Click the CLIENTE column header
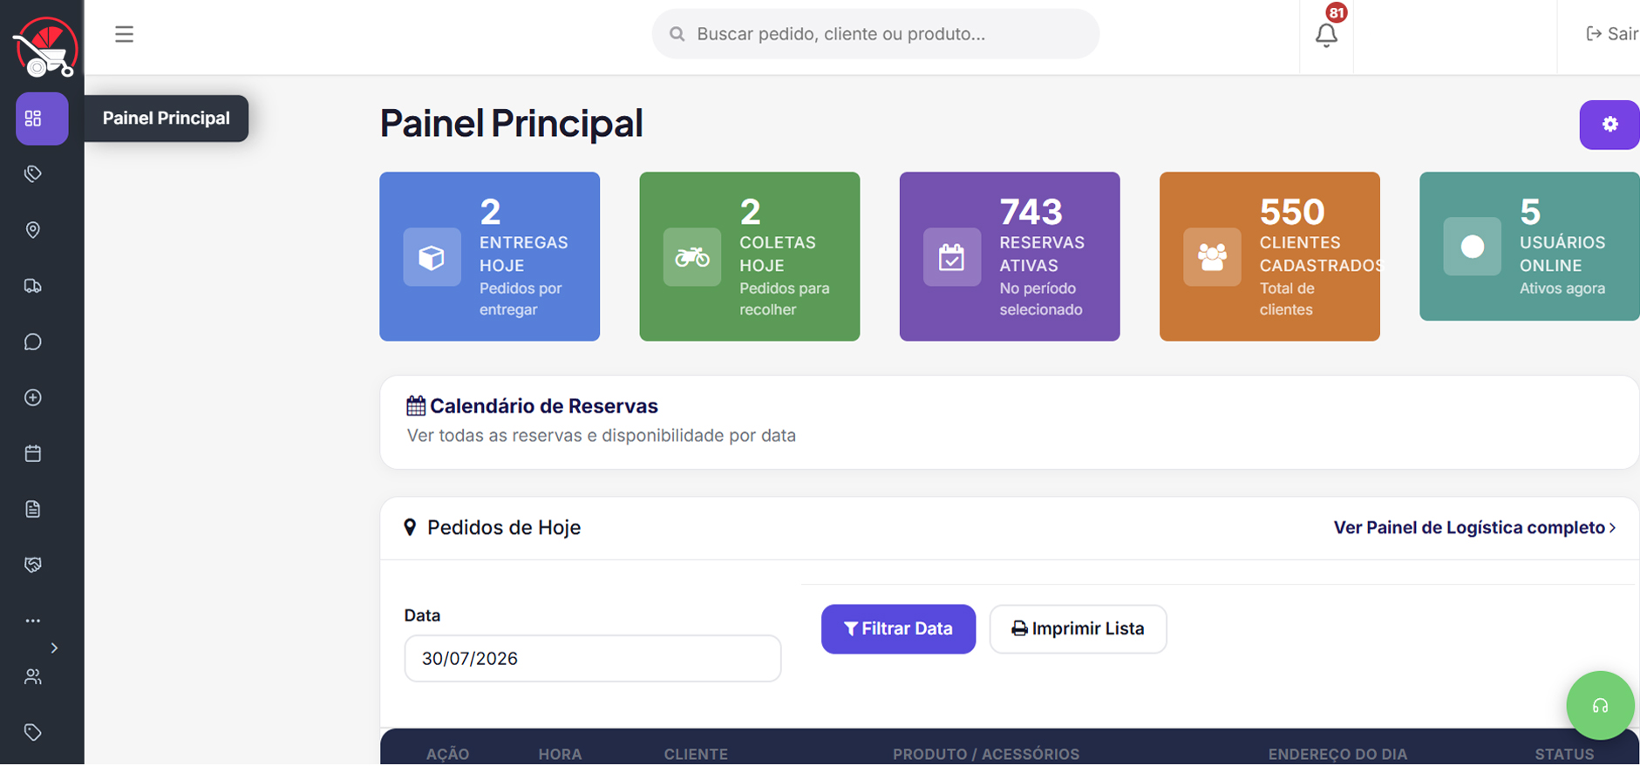 pyautogui.click(x=696, y=754)
